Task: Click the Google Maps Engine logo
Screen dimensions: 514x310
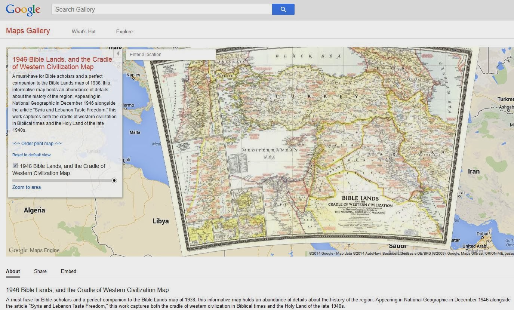Action: 34,250
